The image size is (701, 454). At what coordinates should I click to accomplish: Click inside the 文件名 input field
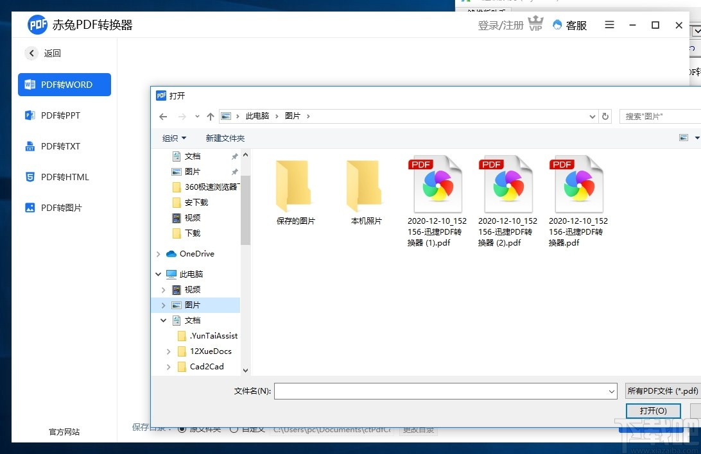point(443,391)
